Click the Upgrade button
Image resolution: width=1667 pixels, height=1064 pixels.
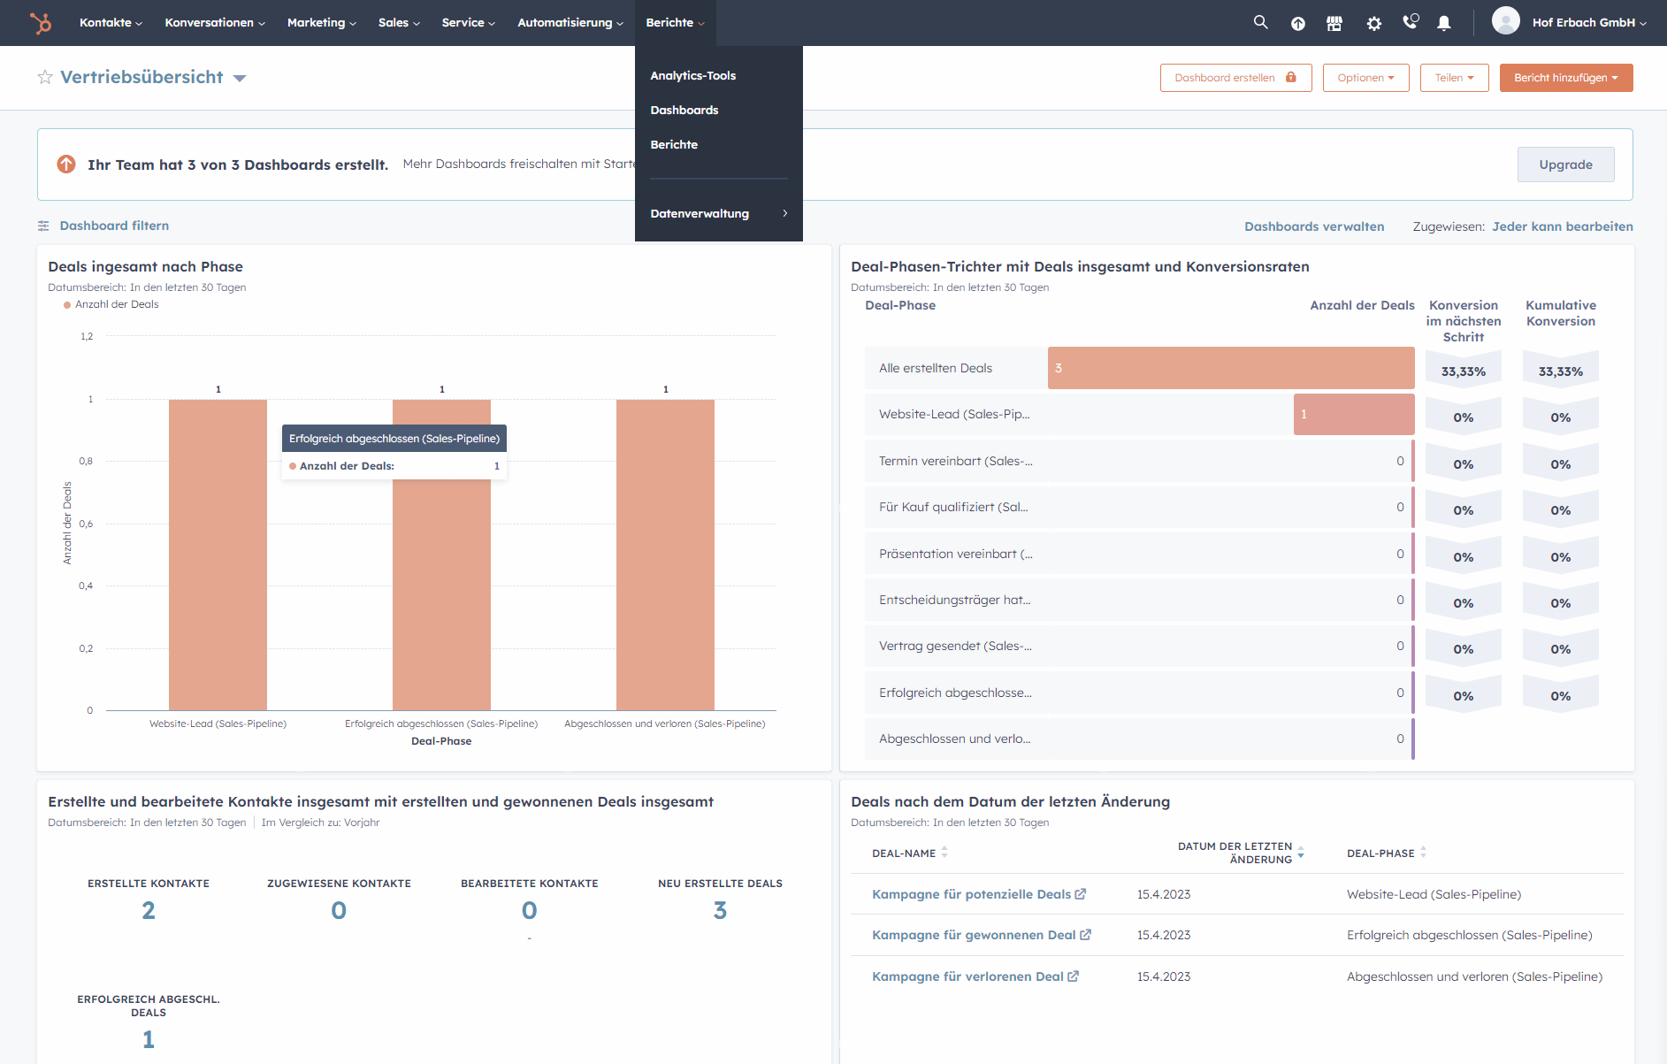[1565, 165]
